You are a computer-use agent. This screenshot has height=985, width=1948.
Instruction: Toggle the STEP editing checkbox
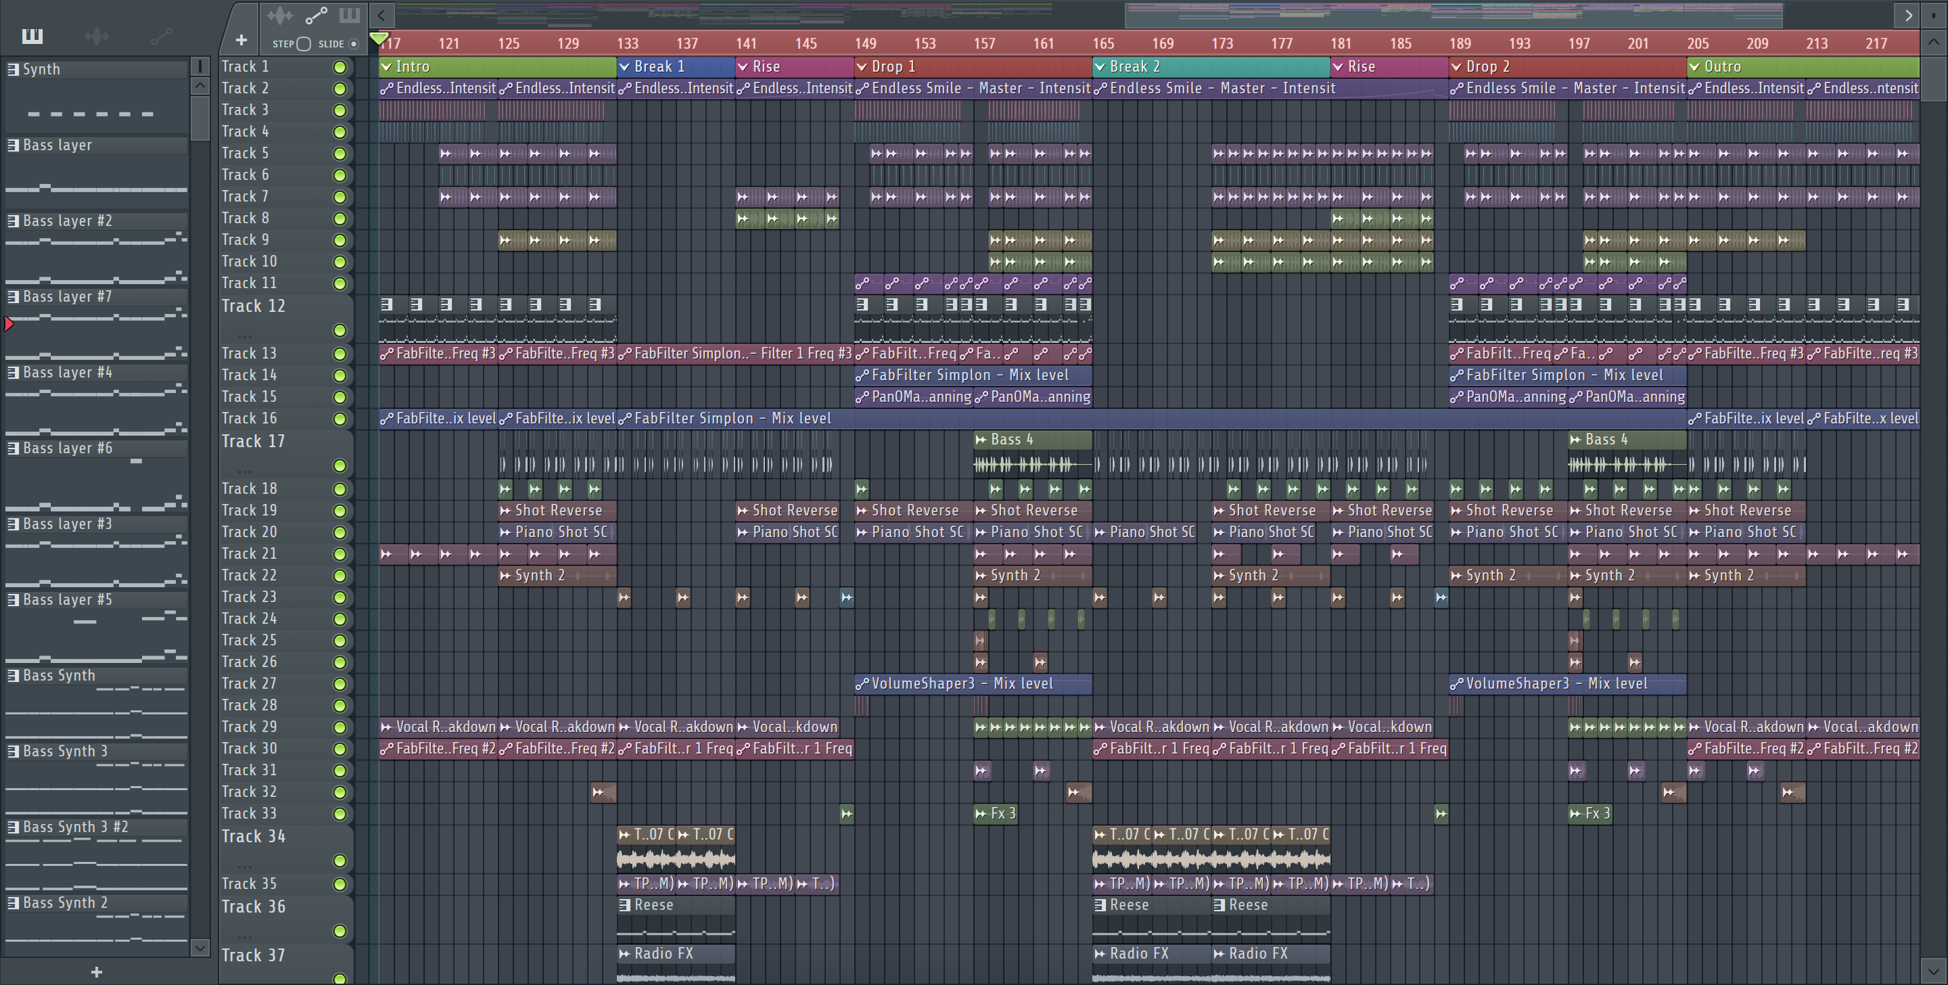(303, 44)
